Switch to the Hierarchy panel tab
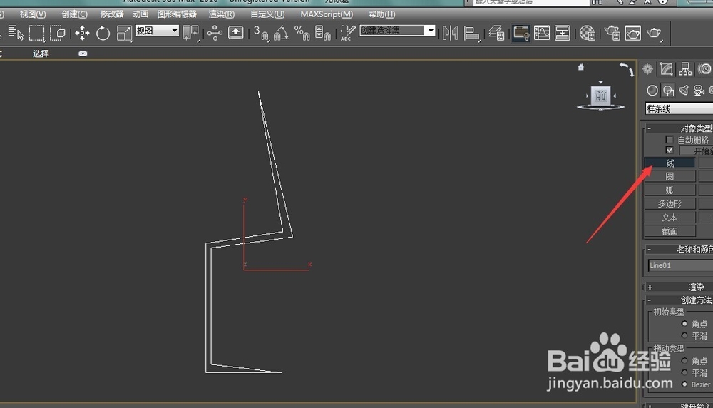Screen dimensions: 713x408 click(x=685, y=69)
